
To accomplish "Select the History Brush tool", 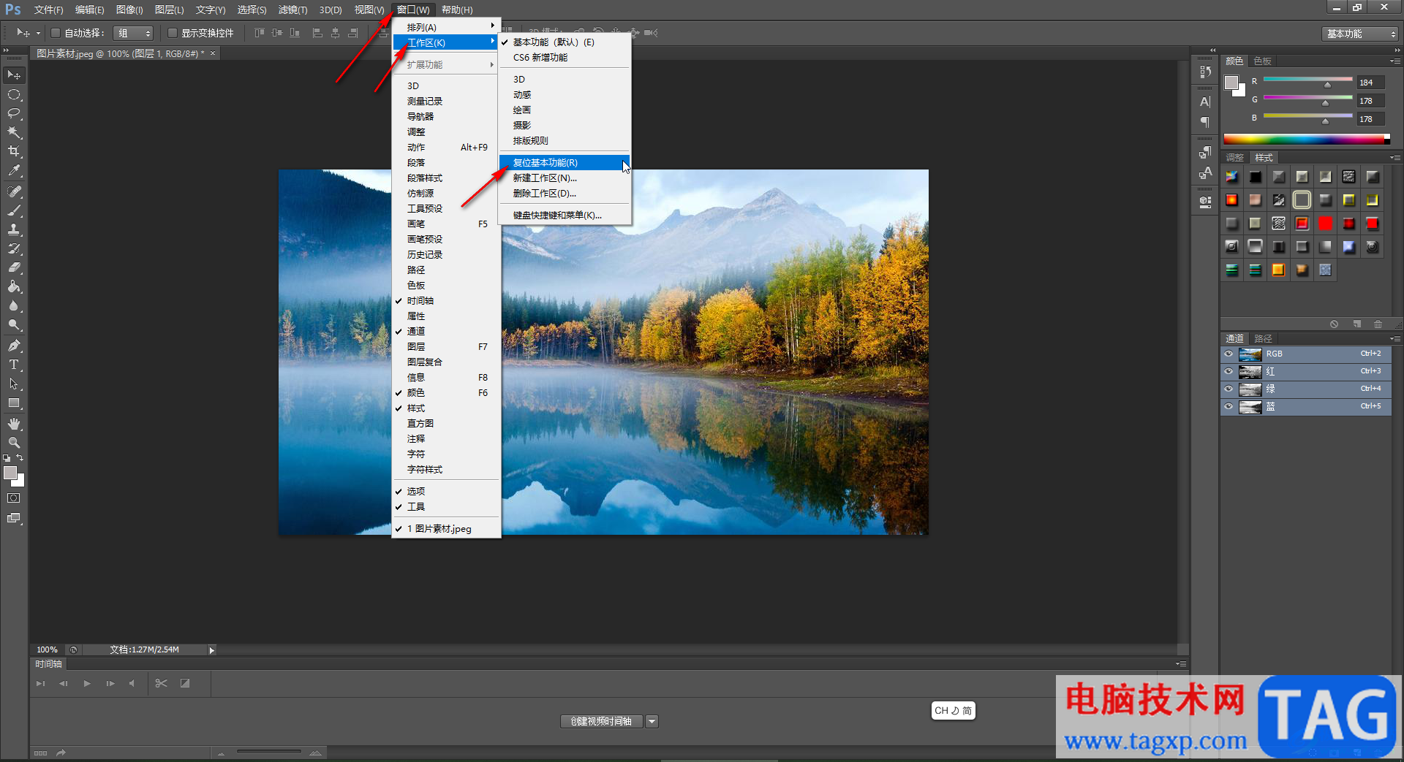I will click(x=14, y=248).
